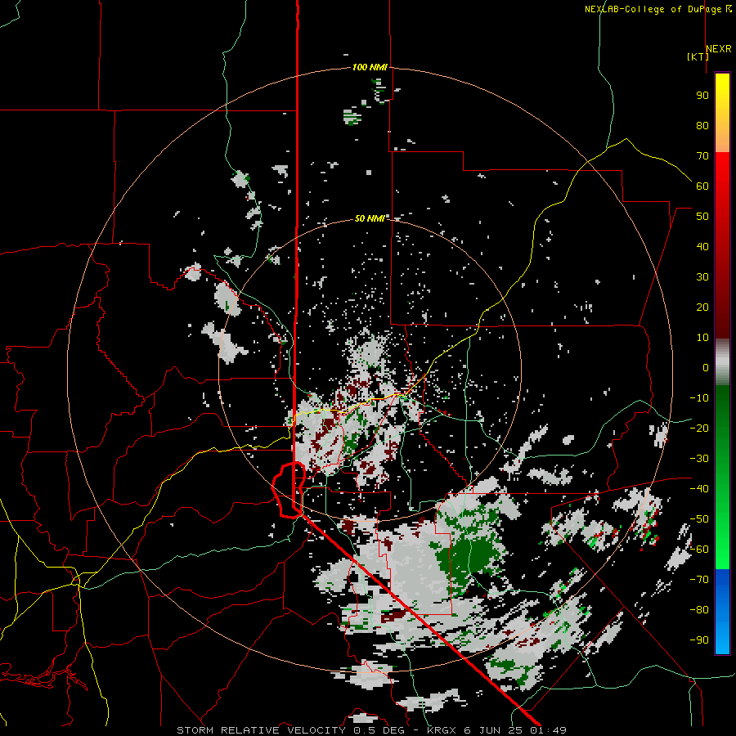Click the -60 value on the velocity scale
This screenshot has width=736, height=736.
(x=699, y=550)
